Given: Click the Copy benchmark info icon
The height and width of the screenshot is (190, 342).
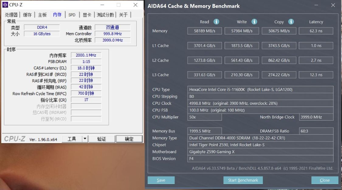Looking at the screenshot, I should click(291, 22).
